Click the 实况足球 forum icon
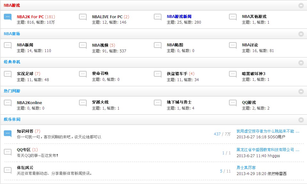Viewport: 307px width, 184px height. point(8,74)
